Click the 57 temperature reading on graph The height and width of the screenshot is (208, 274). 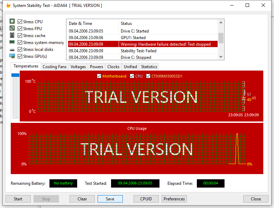[249, 94]
